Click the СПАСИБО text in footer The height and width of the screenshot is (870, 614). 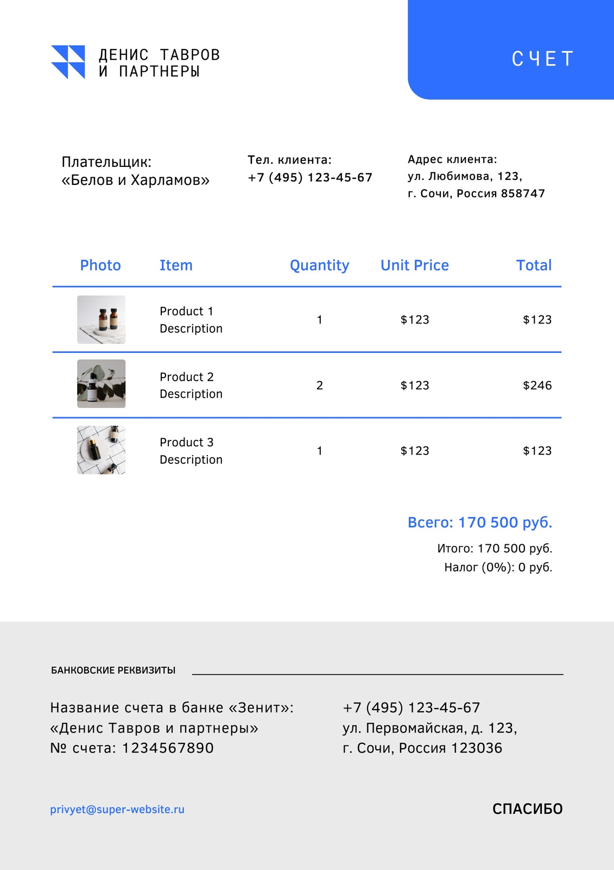pyautogui.click(x=527, y=809)
